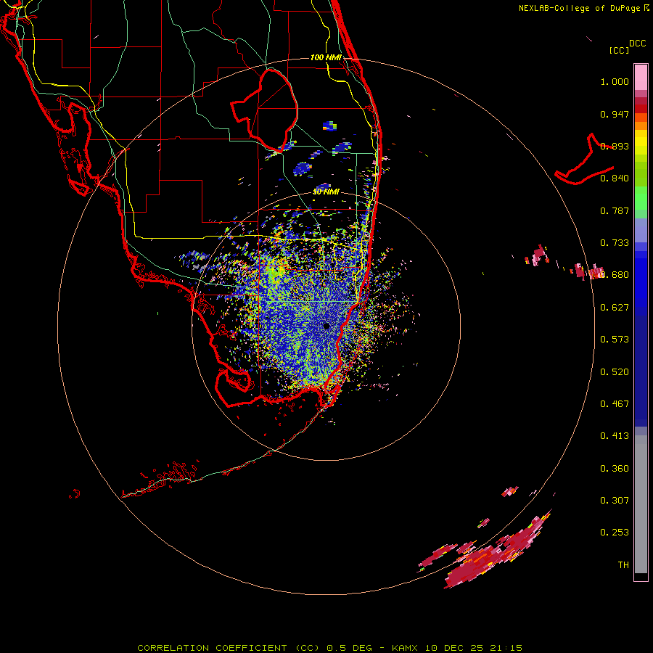Click the 0.253 scale value

point(615,533)
